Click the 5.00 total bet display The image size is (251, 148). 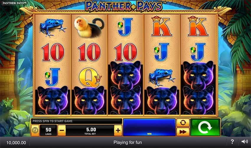coord(90,130)
